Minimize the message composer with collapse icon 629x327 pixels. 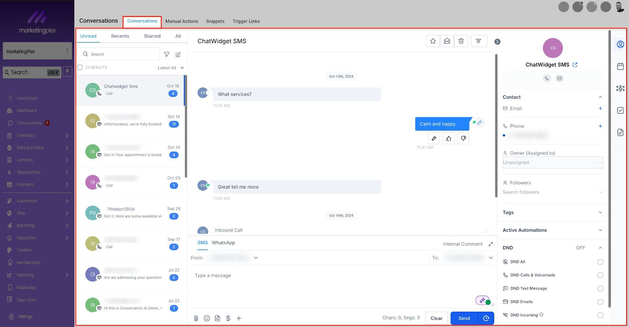[491, 244]
